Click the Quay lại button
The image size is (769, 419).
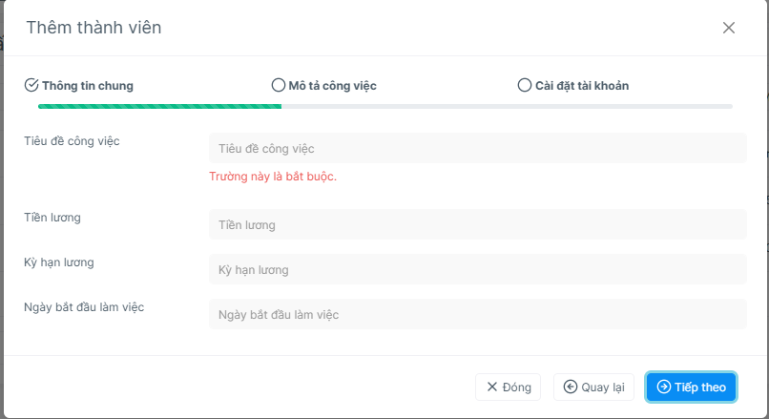click(593, 387)
